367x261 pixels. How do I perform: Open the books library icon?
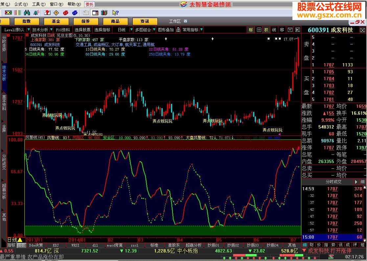click(x=104, y=12)
